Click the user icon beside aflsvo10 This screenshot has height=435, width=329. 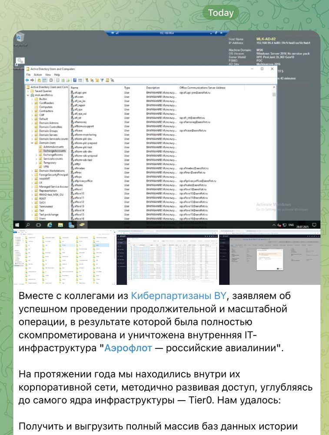[72, 194]
